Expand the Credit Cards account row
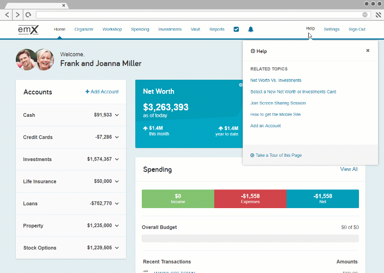Image resolution: width=384 pixels, height=273 pixels. pyautogui.click(x=71, y=137)
